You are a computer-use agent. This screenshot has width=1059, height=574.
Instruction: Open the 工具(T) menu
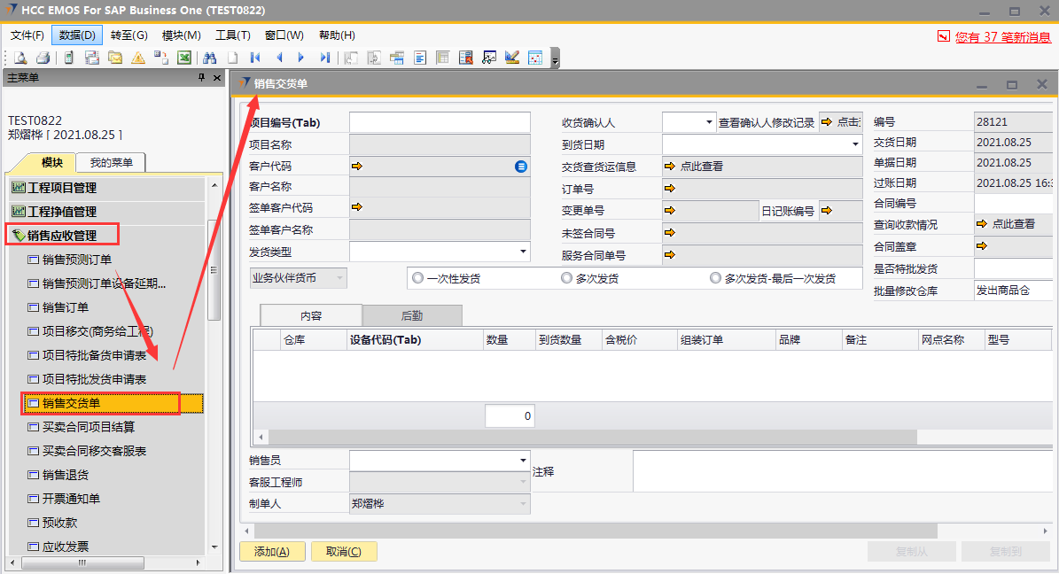[232, 35]
